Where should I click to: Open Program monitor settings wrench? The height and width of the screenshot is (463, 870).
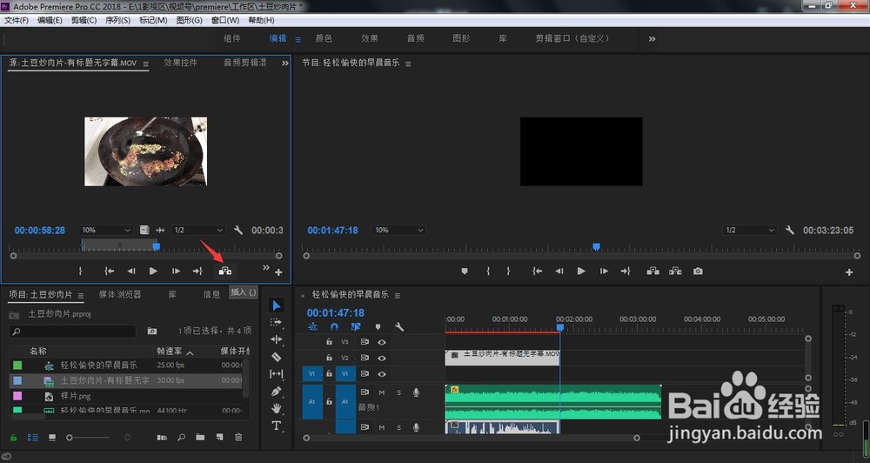point(790,230)
